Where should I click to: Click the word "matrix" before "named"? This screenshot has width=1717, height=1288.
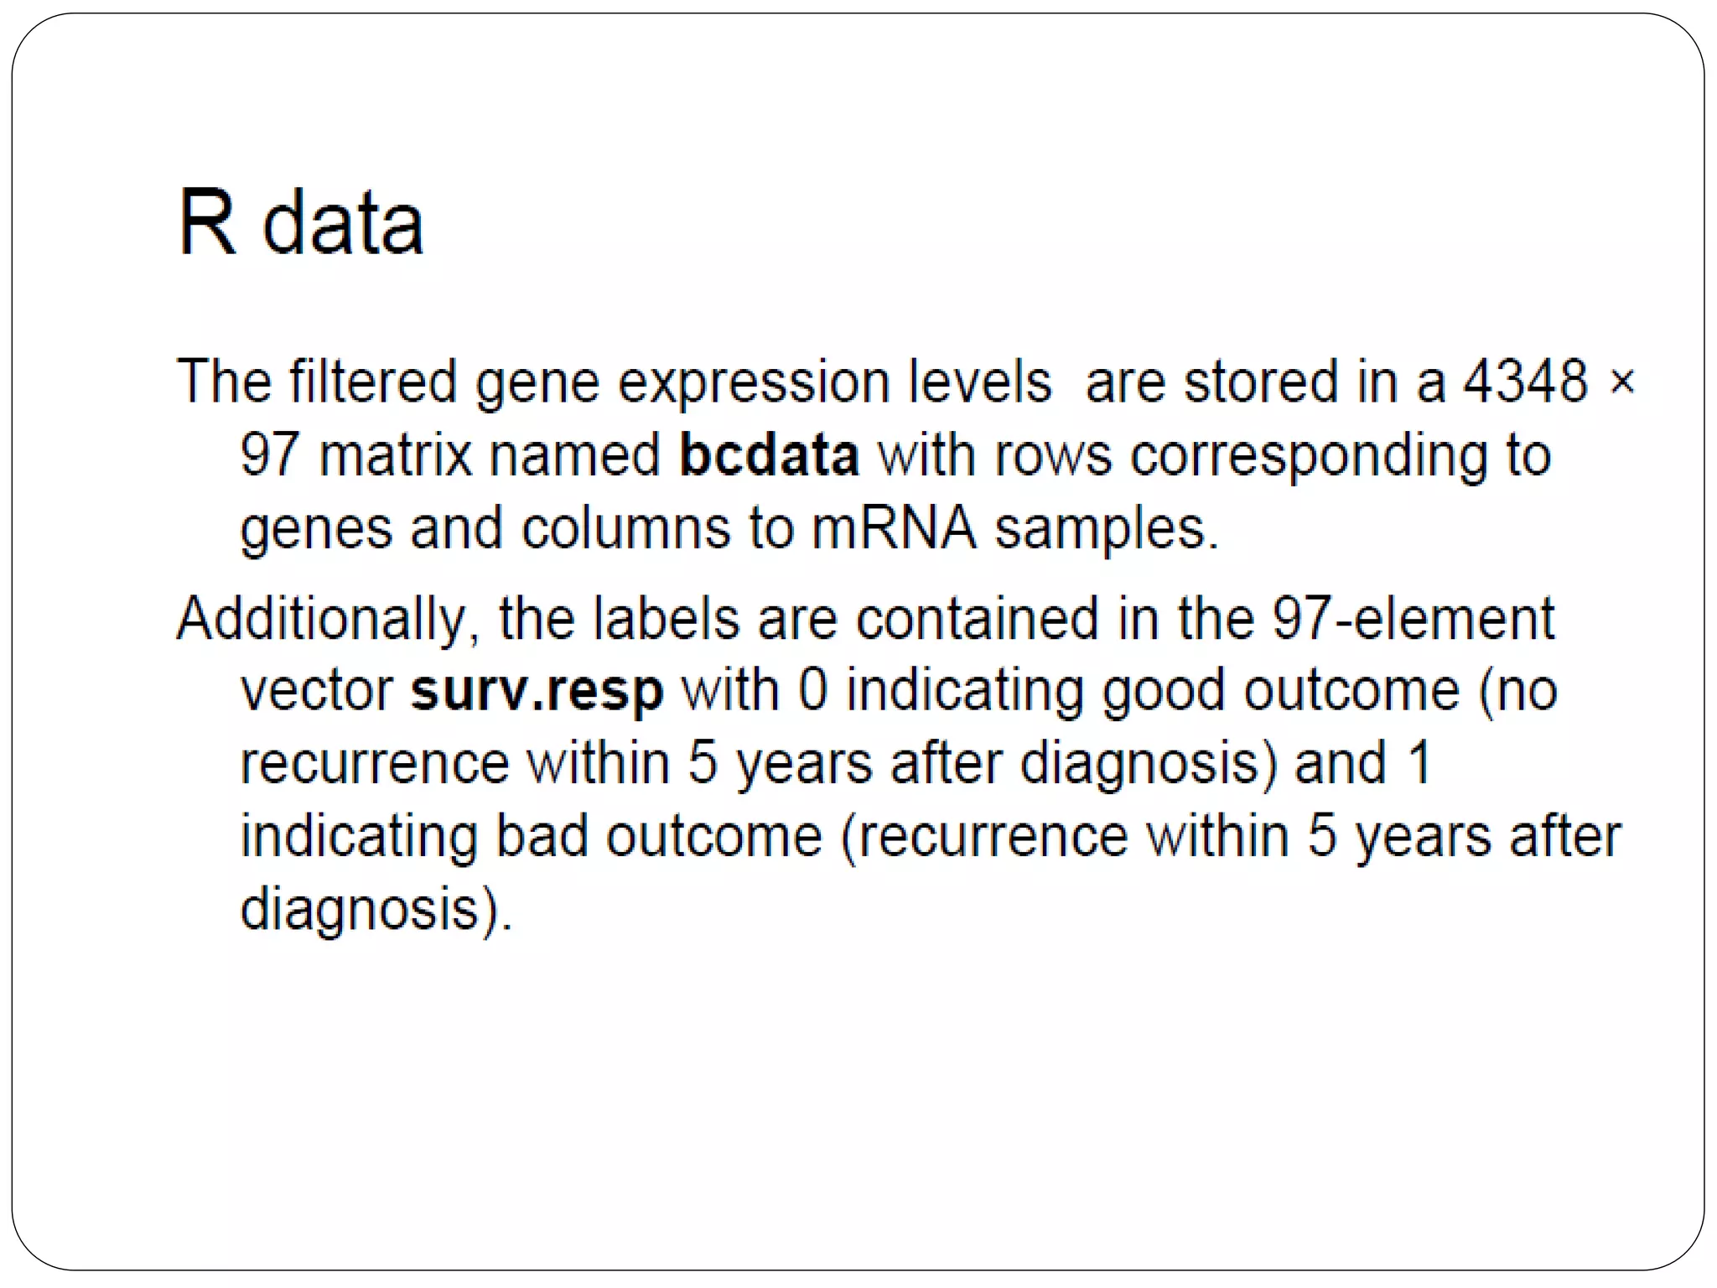[x=396, y=454]
